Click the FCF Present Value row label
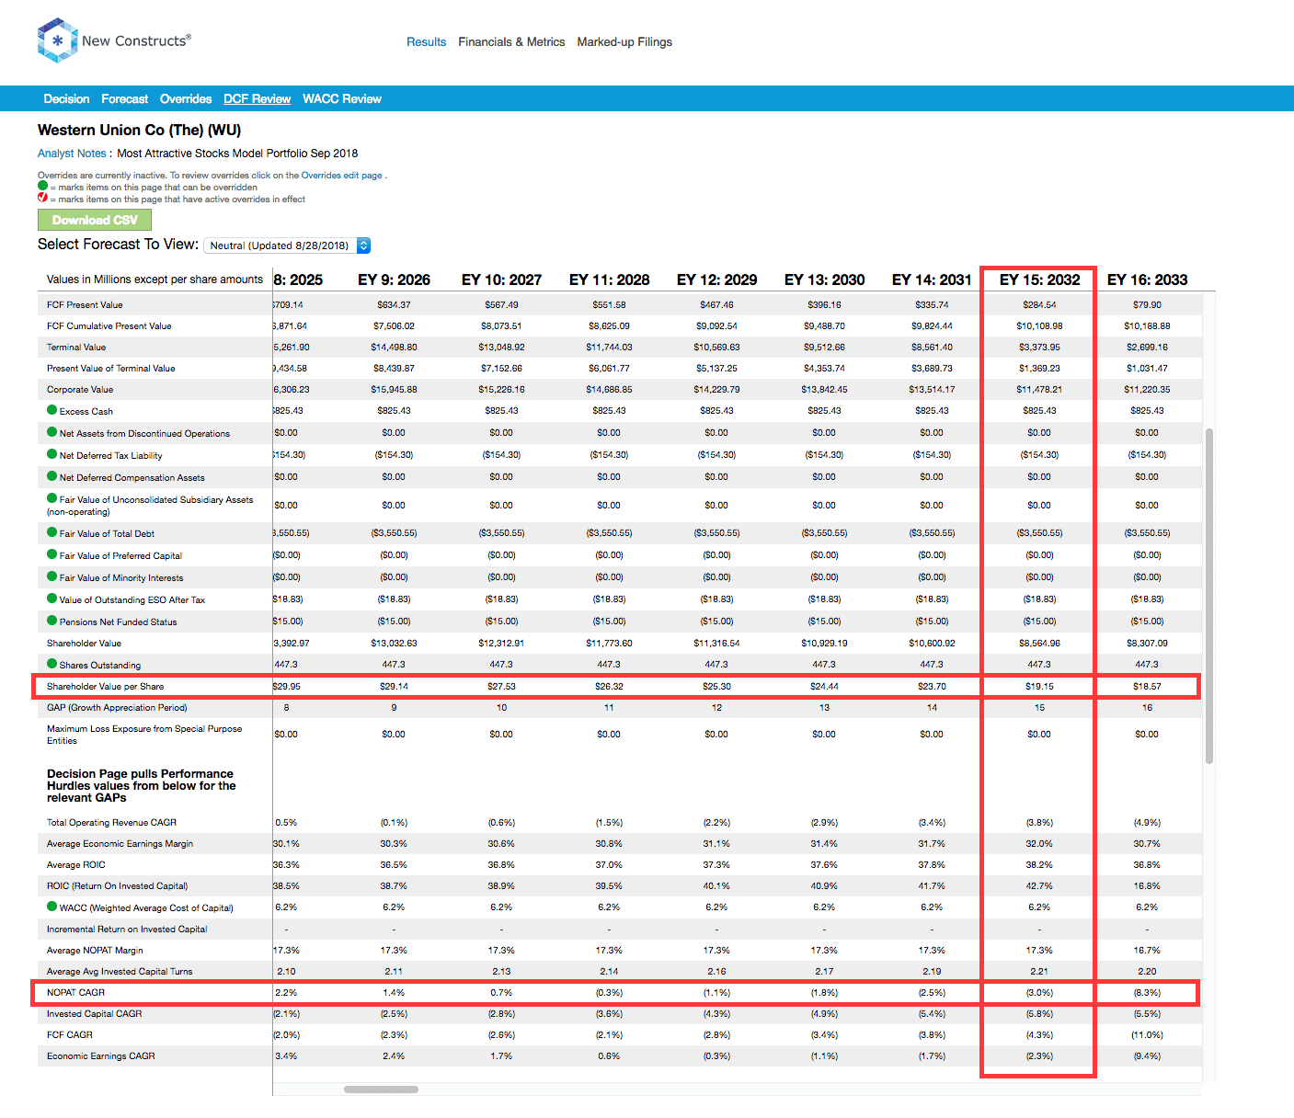The width and height of the screenshot is (1294, 1118). tap(85, 304)
